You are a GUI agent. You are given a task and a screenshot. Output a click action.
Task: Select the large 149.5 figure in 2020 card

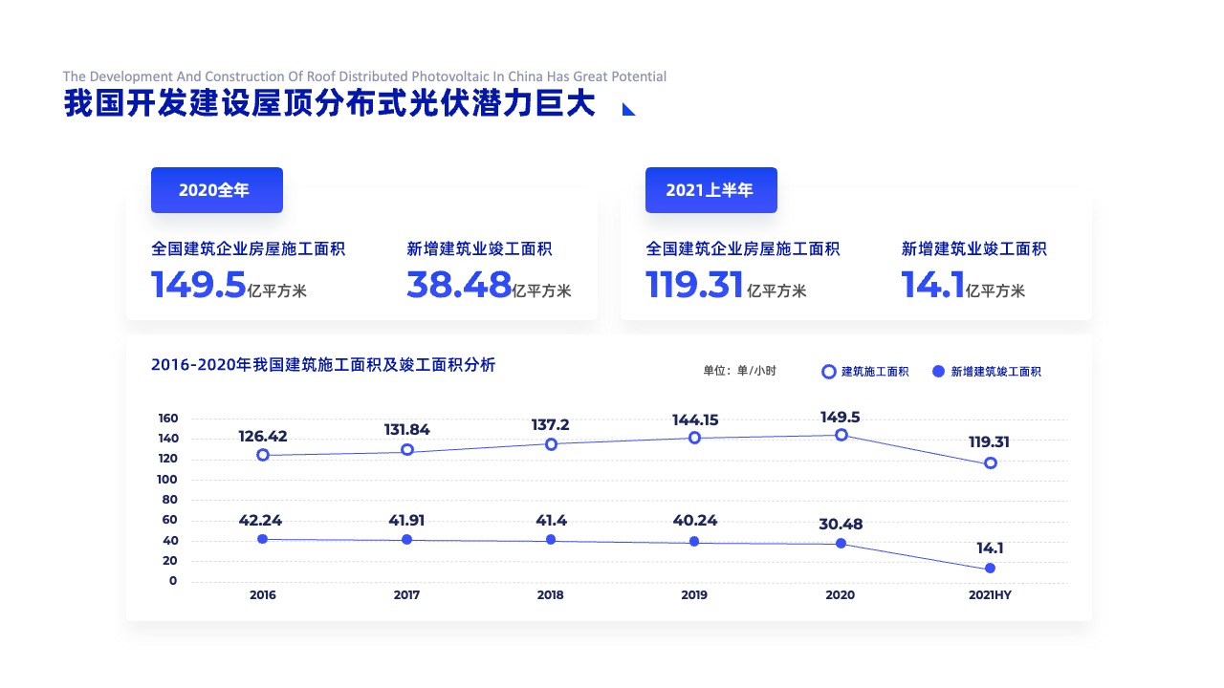(199, 285)
